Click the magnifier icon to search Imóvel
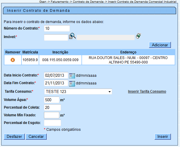Screen dimensions: 180x147 pos(73,37)
